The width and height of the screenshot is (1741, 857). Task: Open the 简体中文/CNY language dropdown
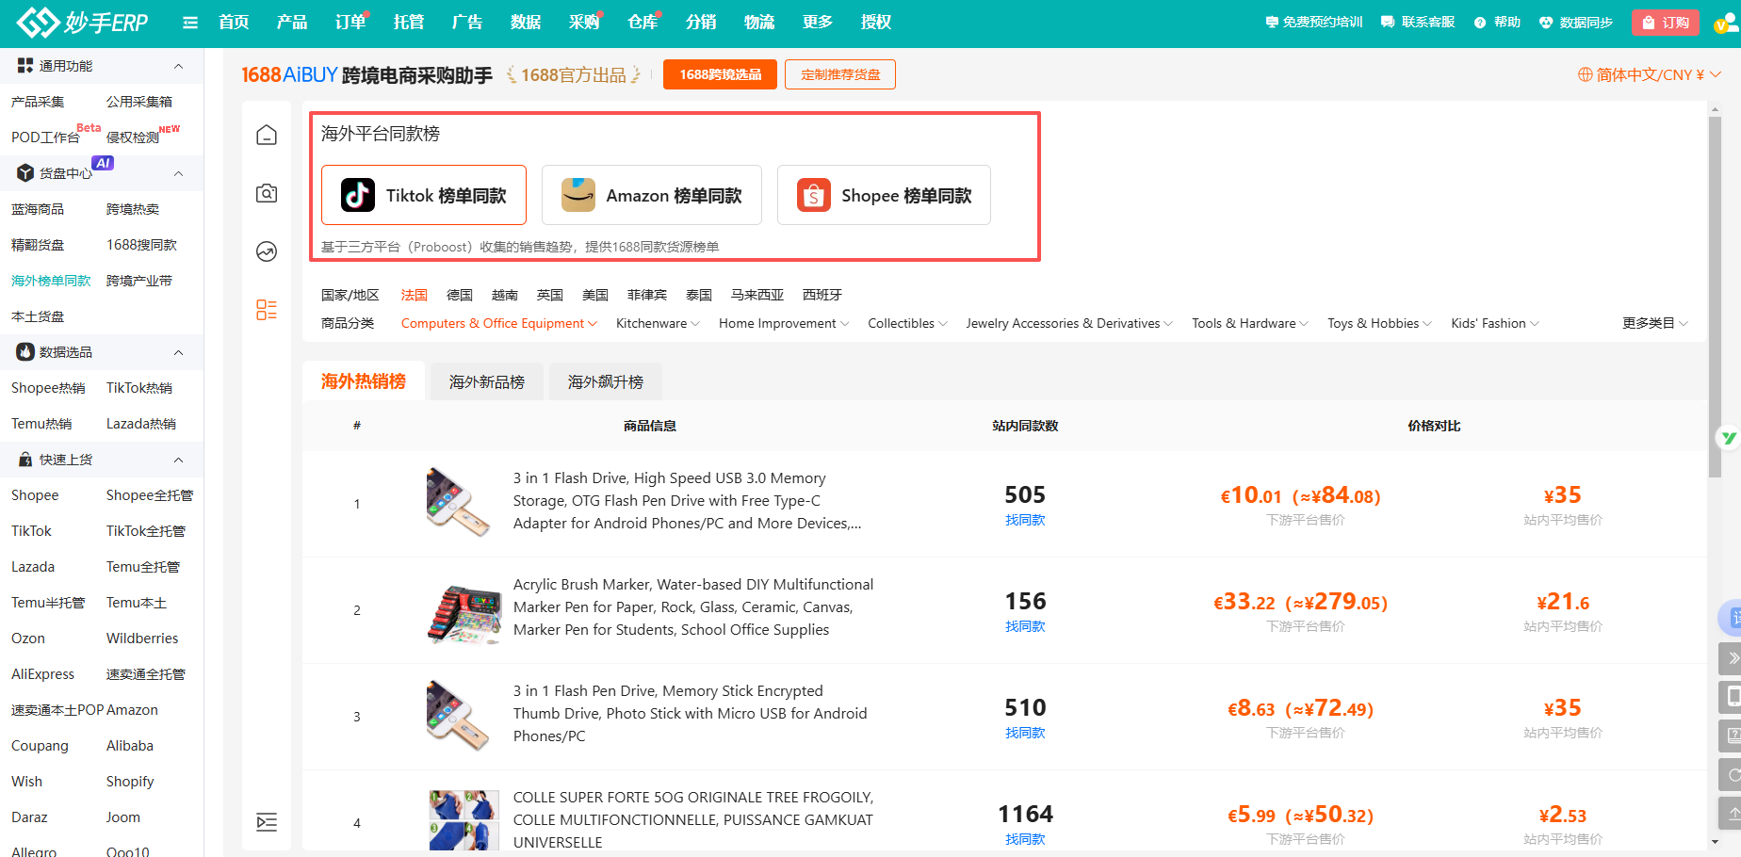[x=1649, y=74]
